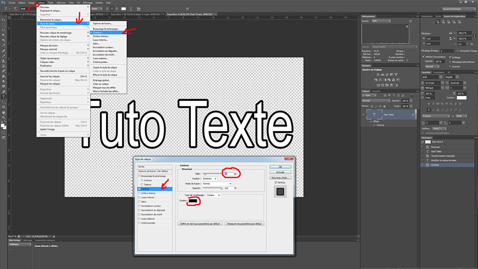
Task: Click the faux bold T icon
Action: click(x=429, y=104)
